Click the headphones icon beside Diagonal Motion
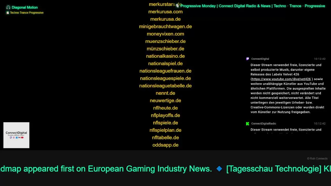This screenshot has height=186, width=331. coord(8,7)
